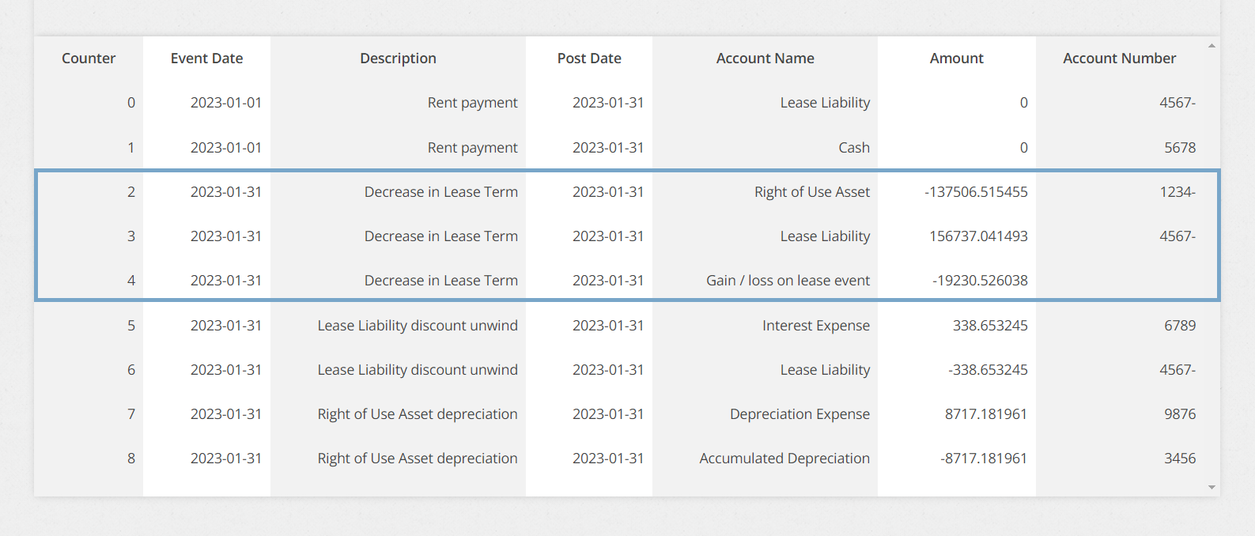The width and height of the screenshot is (1255, 536).
Task: Click Decrease in Lease Term in row 3
Action: [441, 236]
